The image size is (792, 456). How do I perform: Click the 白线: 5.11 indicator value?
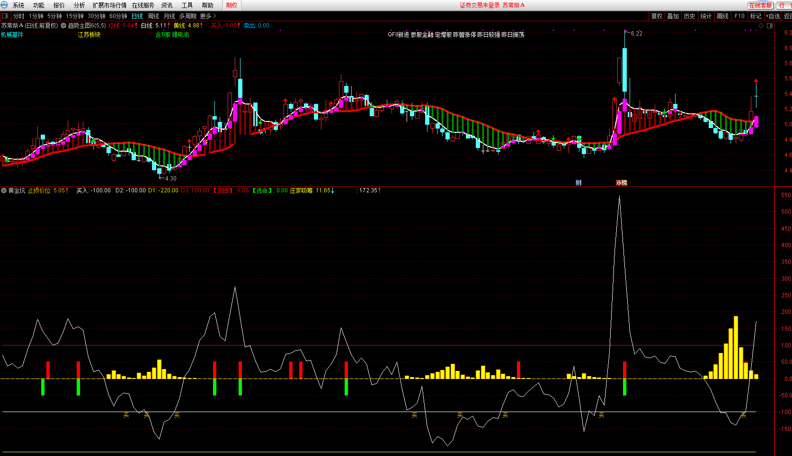[155, 26]
